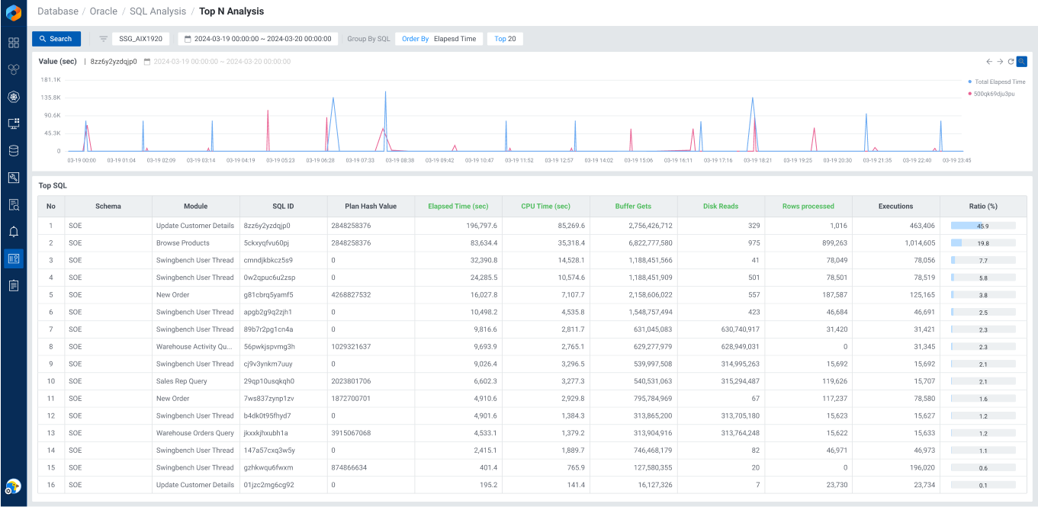Select SQL ID cj9v3ynkm7uuy row
Screen dimensions: 1038x507
pos(532,364)
